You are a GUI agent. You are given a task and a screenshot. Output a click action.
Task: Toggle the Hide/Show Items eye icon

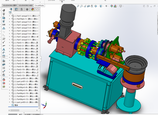[106, 6]
